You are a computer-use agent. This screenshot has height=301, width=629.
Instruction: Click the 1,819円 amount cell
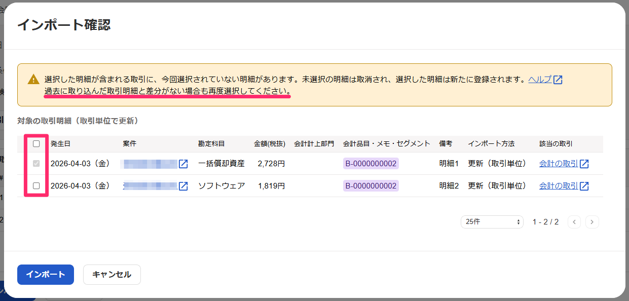(271, 186)
